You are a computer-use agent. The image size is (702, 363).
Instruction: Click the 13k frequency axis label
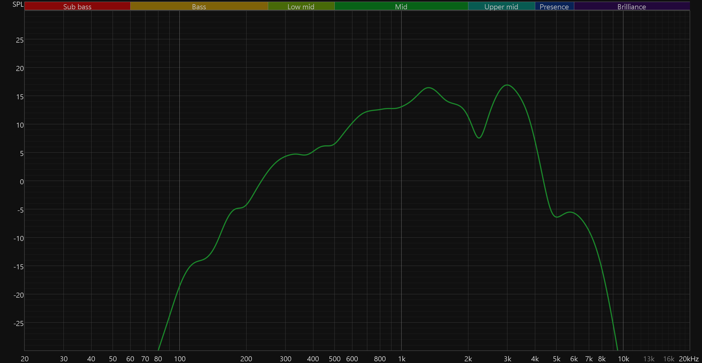click(649, 359)
